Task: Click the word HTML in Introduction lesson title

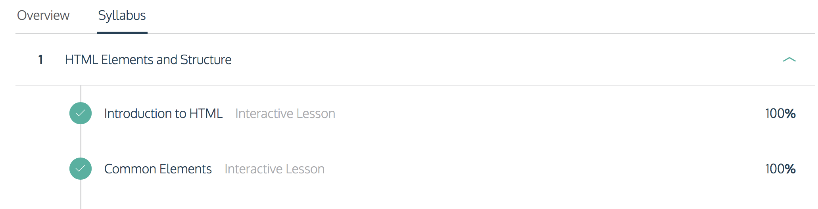Action: (206, 114)
